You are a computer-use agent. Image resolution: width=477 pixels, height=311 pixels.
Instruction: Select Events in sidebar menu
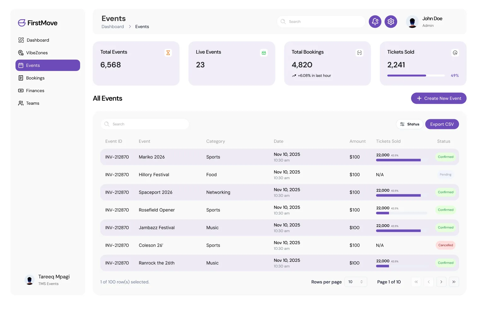48,65
